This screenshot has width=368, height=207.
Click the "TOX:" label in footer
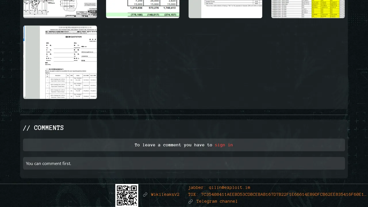(194, 195)
